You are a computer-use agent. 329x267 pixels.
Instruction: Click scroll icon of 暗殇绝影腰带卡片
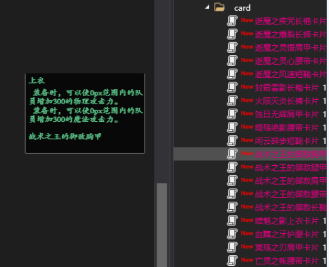232,127
